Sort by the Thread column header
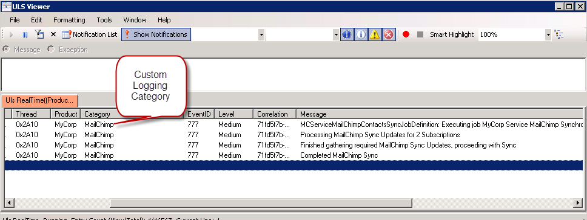587x220 pixels. coord(32,114)
